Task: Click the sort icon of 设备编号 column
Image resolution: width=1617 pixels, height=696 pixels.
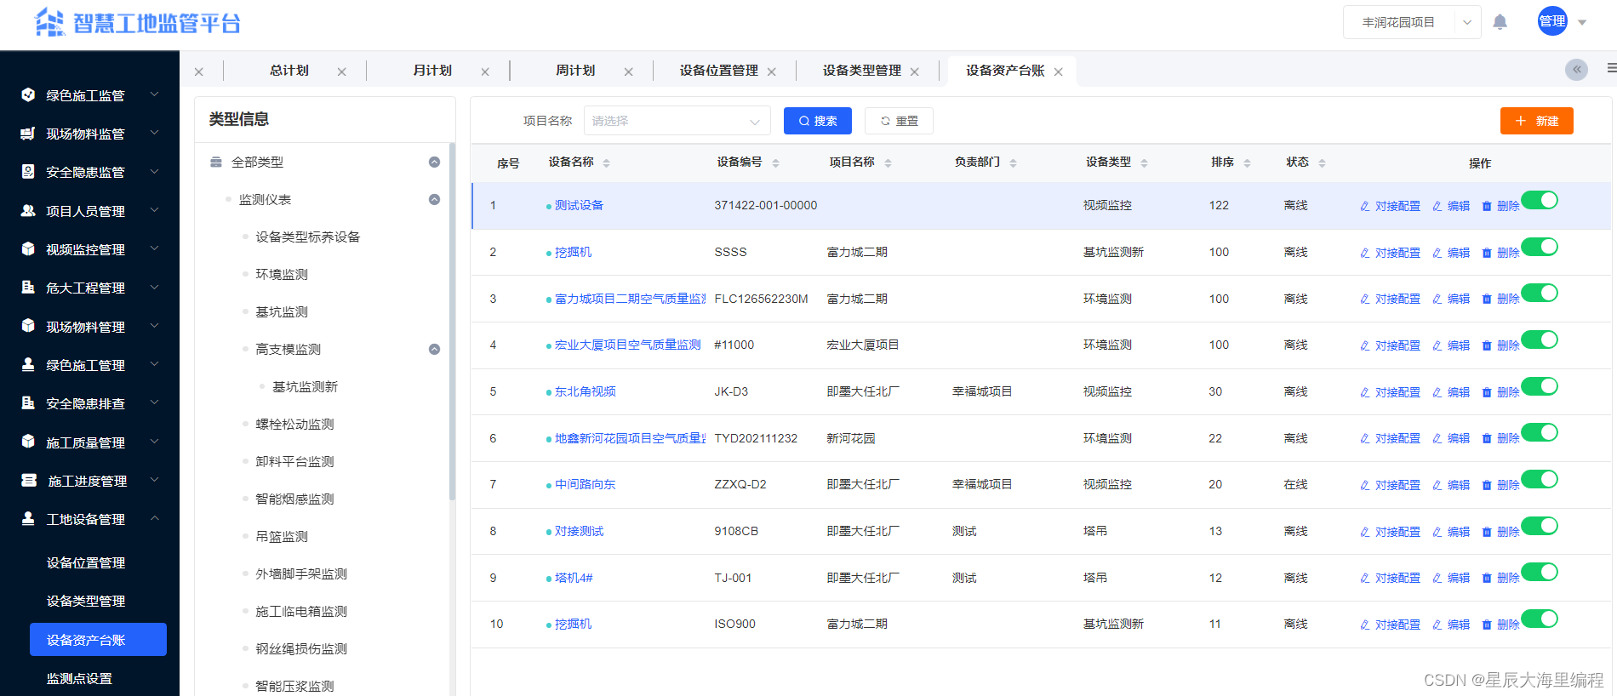Action: 775,163
